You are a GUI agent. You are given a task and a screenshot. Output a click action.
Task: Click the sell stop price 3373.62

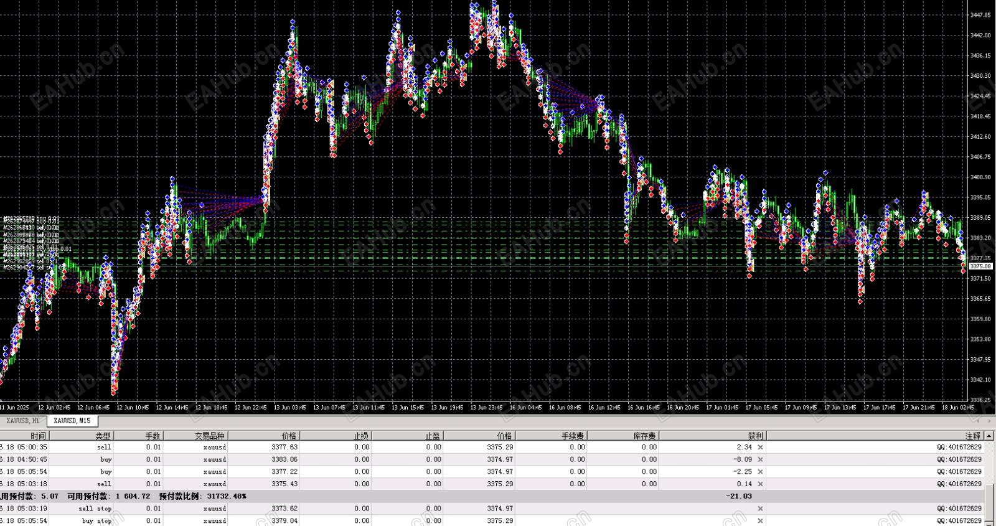coord(284,509)
